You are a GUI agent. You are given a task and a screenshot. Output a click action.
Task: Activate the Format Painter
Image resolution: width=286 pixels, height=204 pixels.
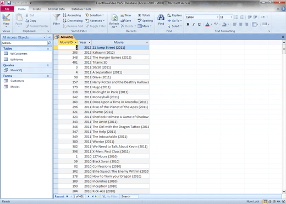point(37,26)
